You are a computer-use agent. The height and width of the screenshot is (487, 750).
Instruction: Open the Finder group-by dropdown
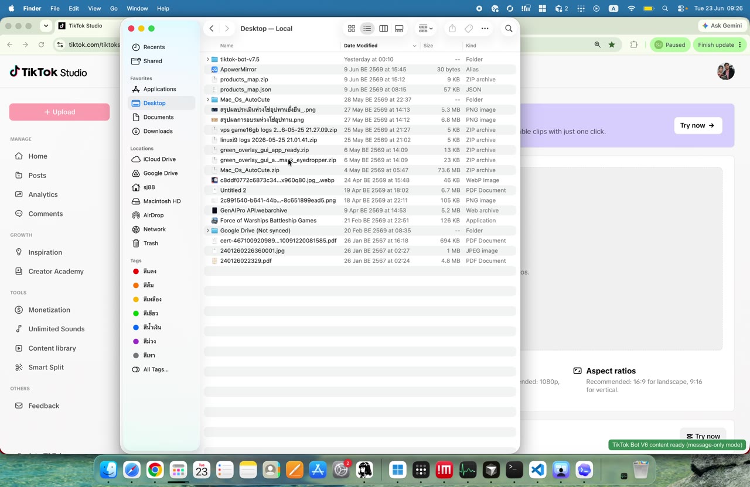point(426,28)
